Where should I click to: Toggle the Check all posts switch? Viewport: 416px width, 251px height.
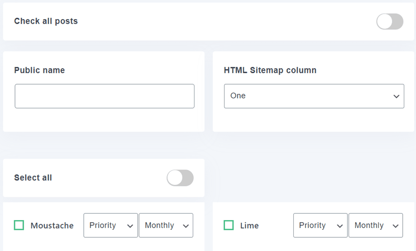pos(390,21)
